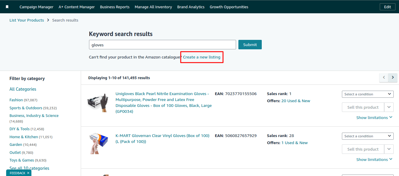
Task: Open Unigloves Black Pearl Nitrile product title
Action: 164,102
